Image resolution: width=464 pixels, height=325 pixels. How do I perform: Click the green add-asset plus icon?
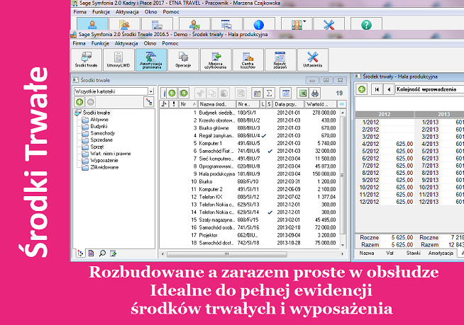(x=172, y=93)
